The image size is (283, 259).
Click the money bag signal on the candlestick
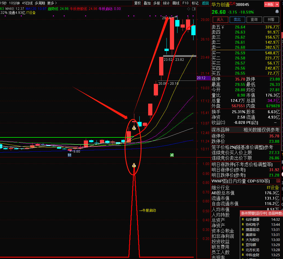point(134,128)
